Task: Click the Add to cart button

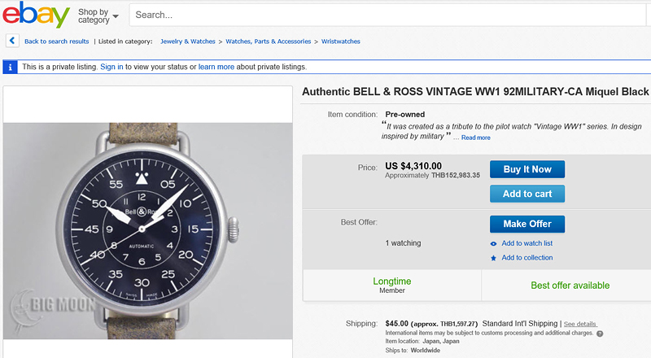Action: point(526,194)
